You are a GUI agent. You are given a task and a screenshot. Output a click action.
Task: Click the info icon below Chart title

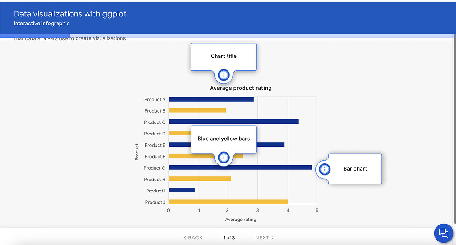(224, 75)
